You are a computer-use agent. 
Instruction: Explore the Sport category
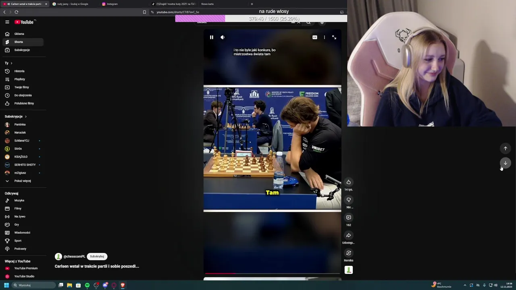pos(23,241)
